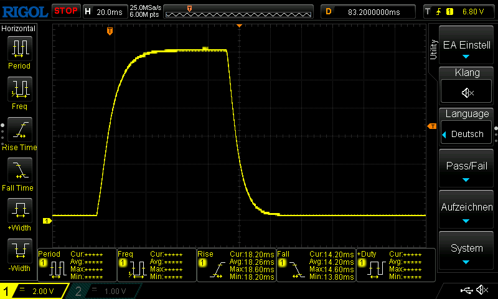Screen dimensions: 498x299
Task: Select the -Width measurement icon
Action: point(19,251)
